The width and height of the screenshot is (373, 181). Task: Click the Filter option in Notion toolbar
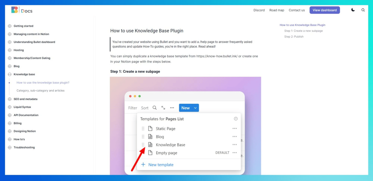[133, 108]
